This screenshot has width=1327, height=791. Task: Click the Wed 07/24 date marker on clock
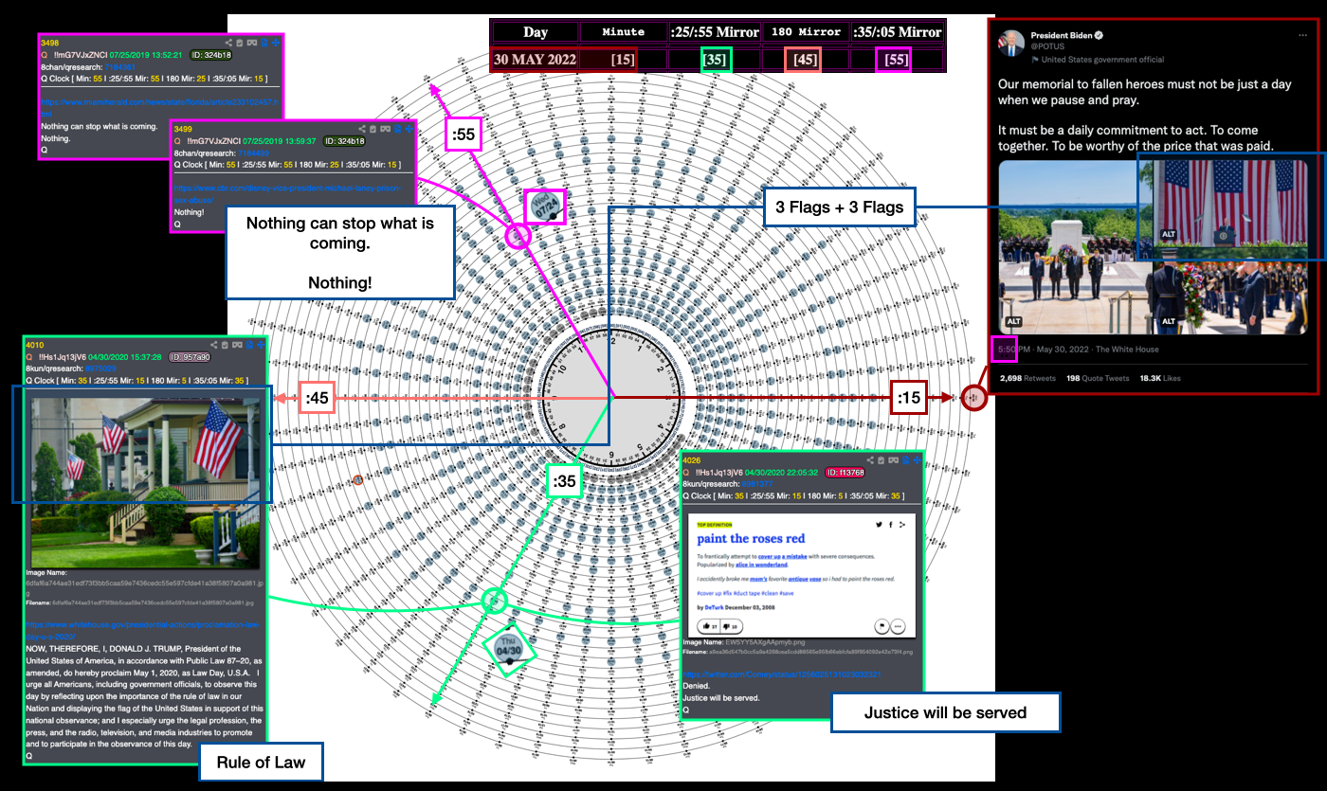[545, 204]
